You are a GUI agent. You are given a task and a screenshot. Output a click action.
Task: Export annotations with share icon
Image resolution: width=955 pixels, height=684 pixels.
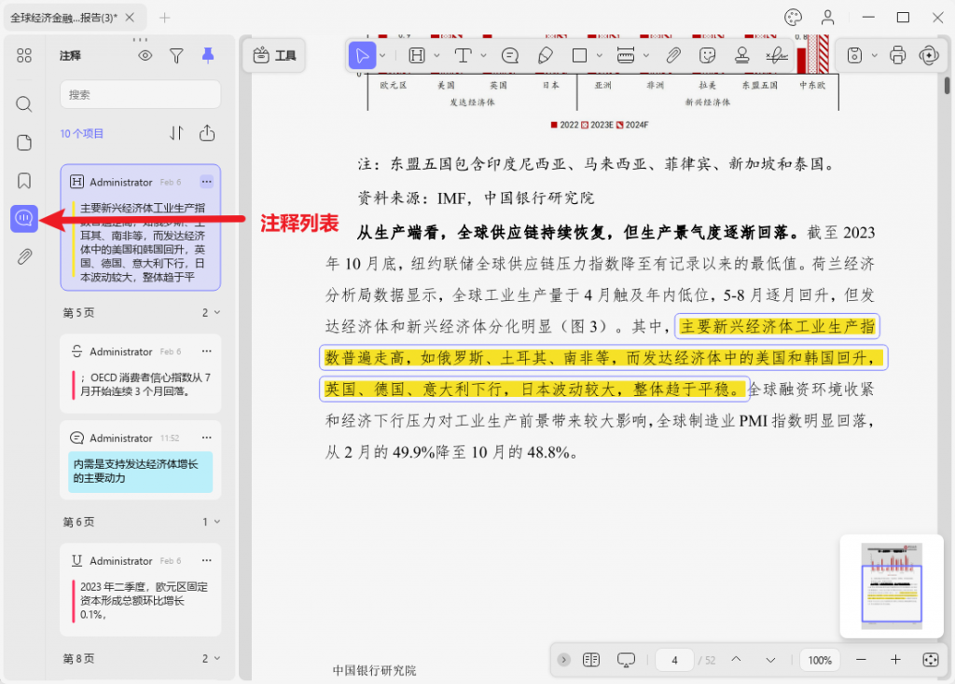[207, 133]
